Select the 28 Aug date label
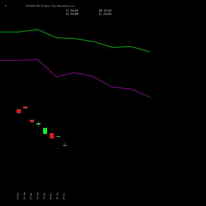 (x=37, y=196)
